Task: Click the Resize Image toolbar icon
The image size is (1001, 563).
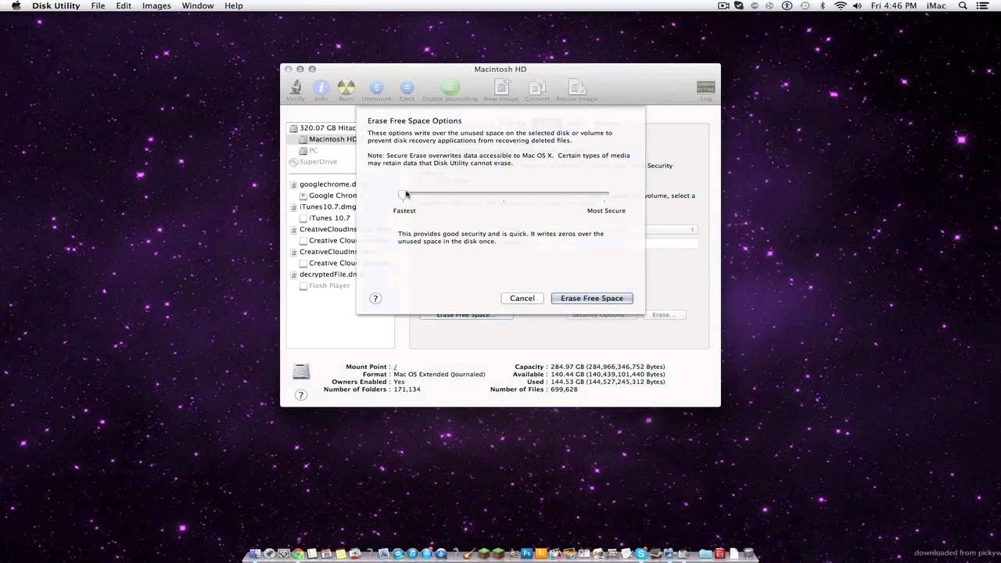Action: tap(576, 88)
